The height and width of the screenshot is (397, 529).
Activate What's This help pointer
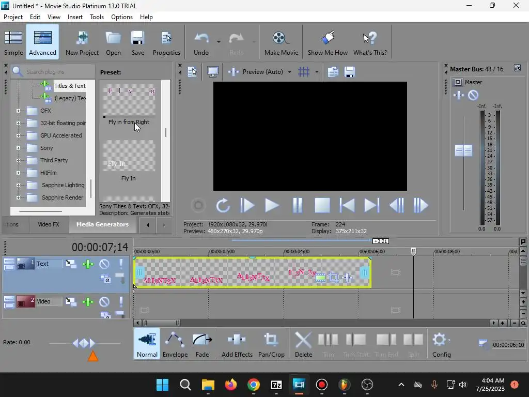(370, 43)
